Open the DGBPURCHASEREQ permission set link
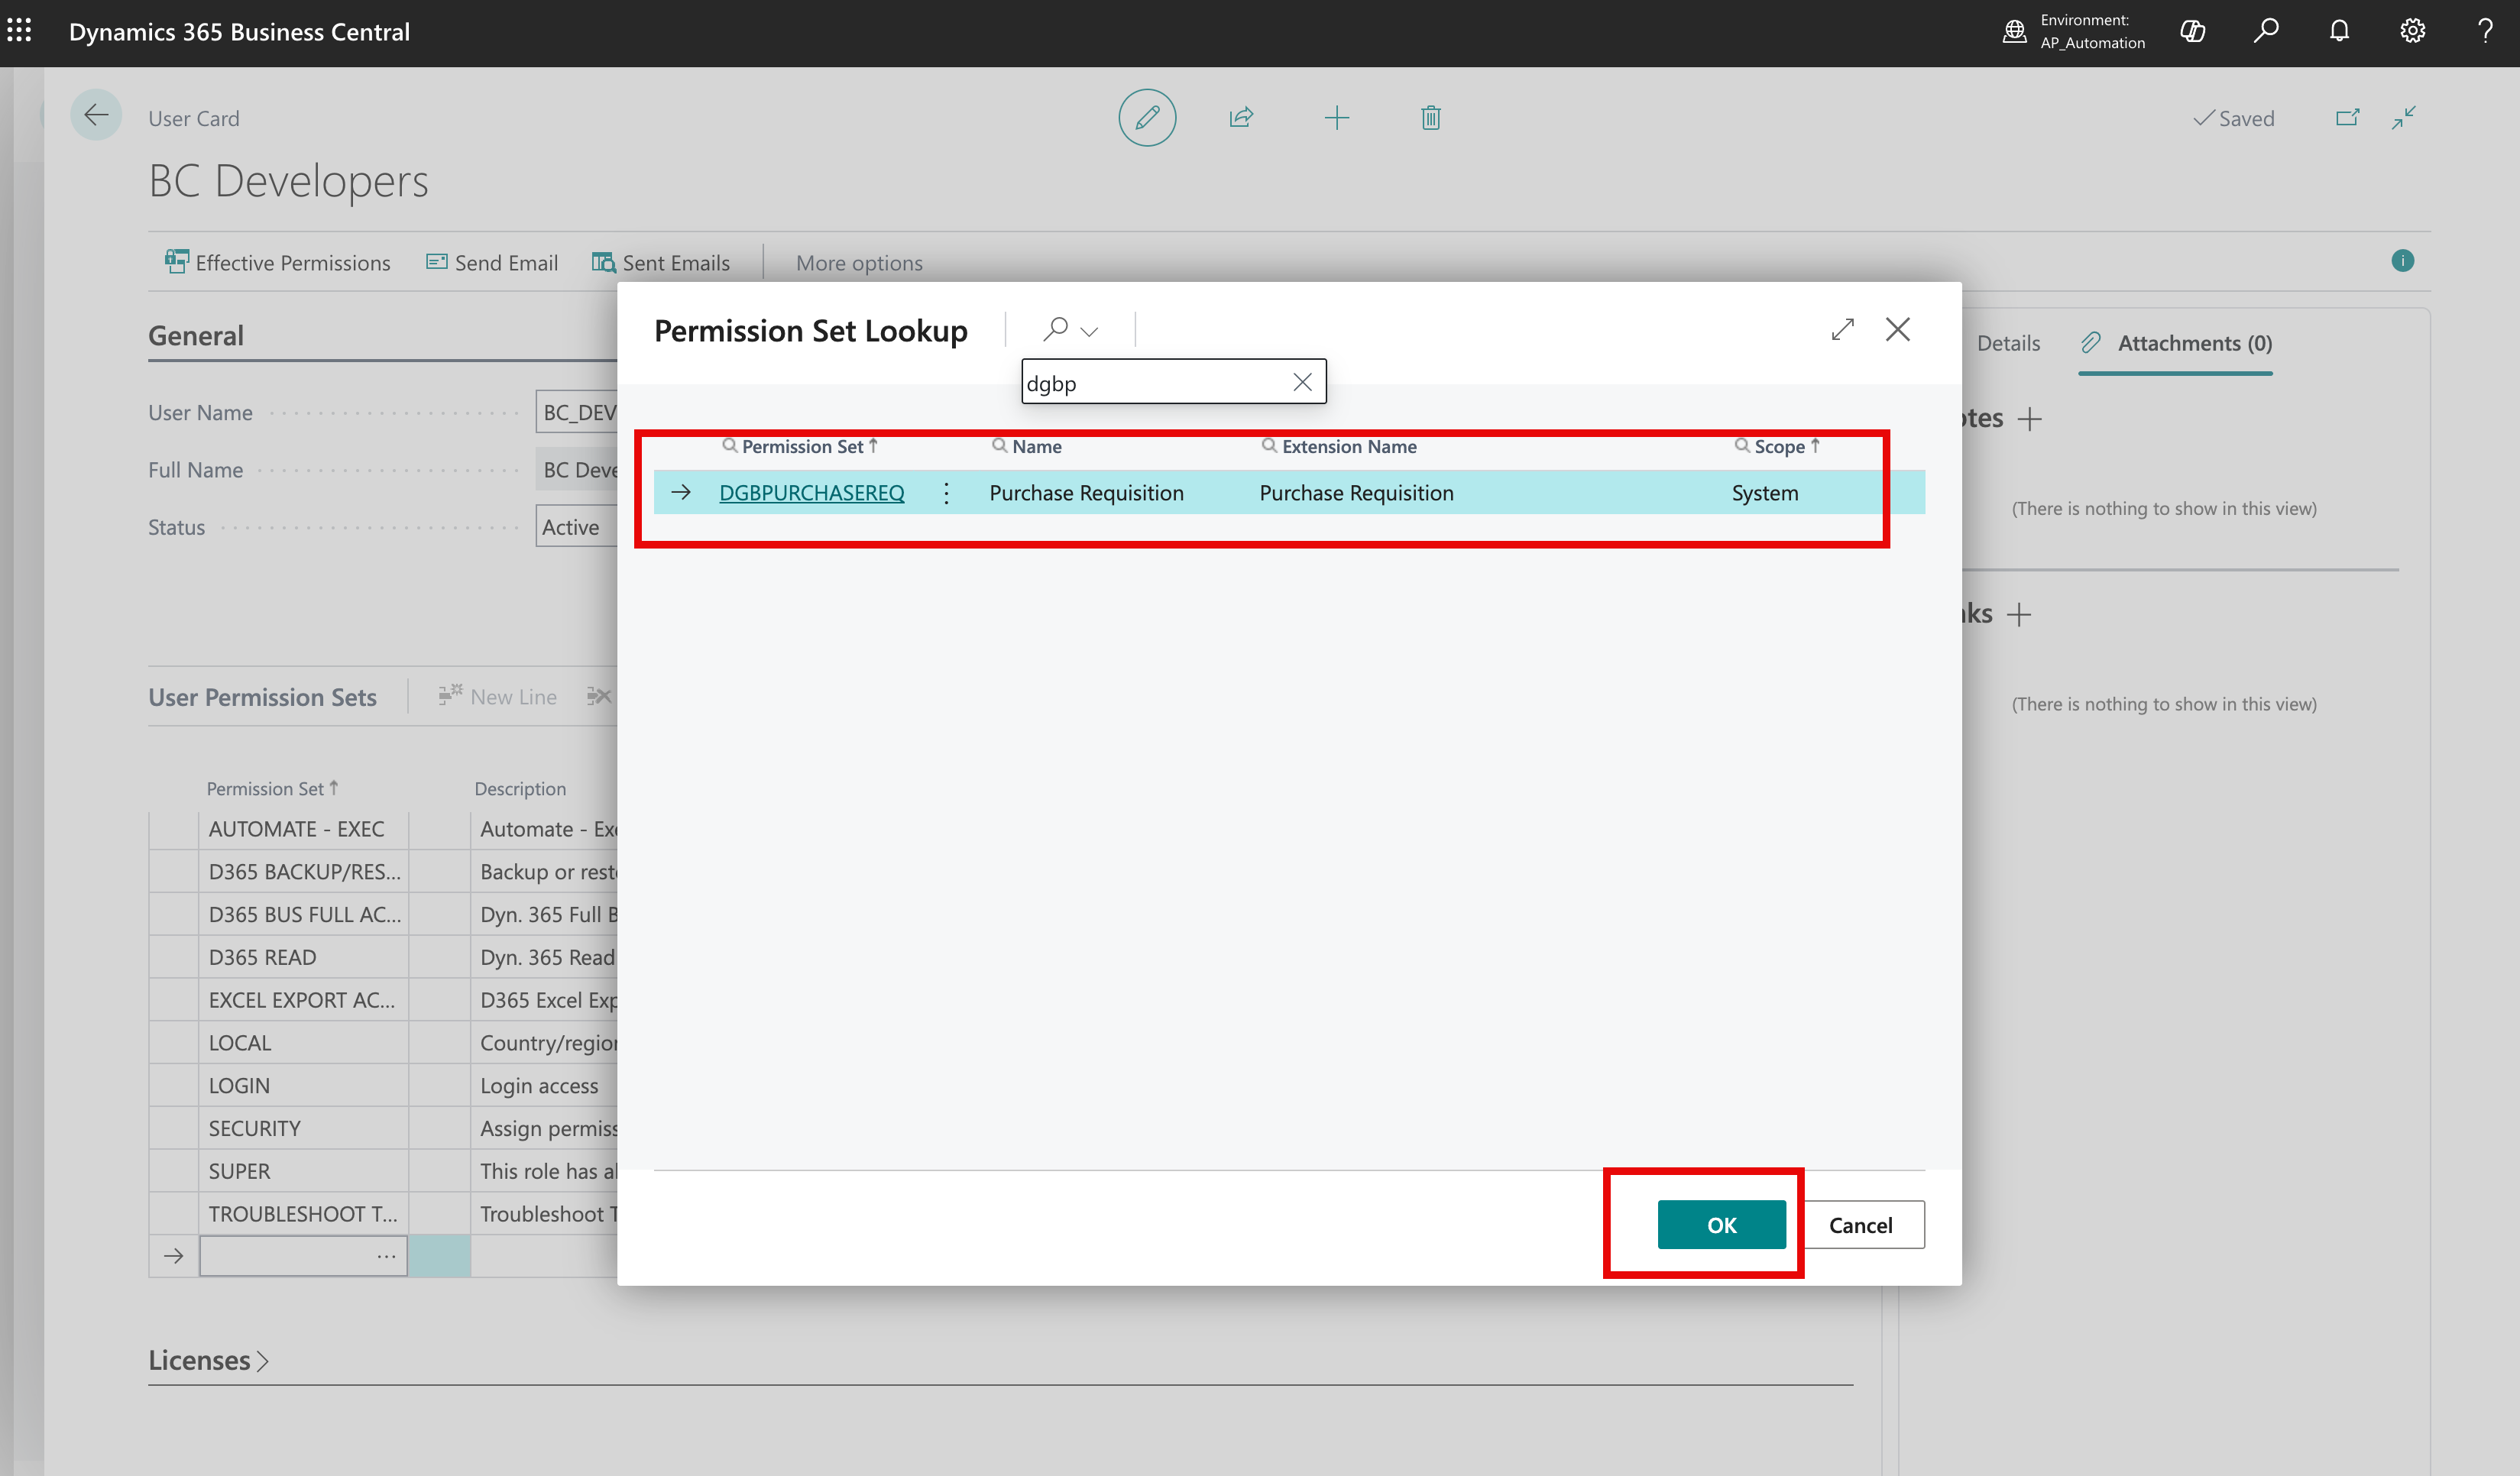 point(811,493)
